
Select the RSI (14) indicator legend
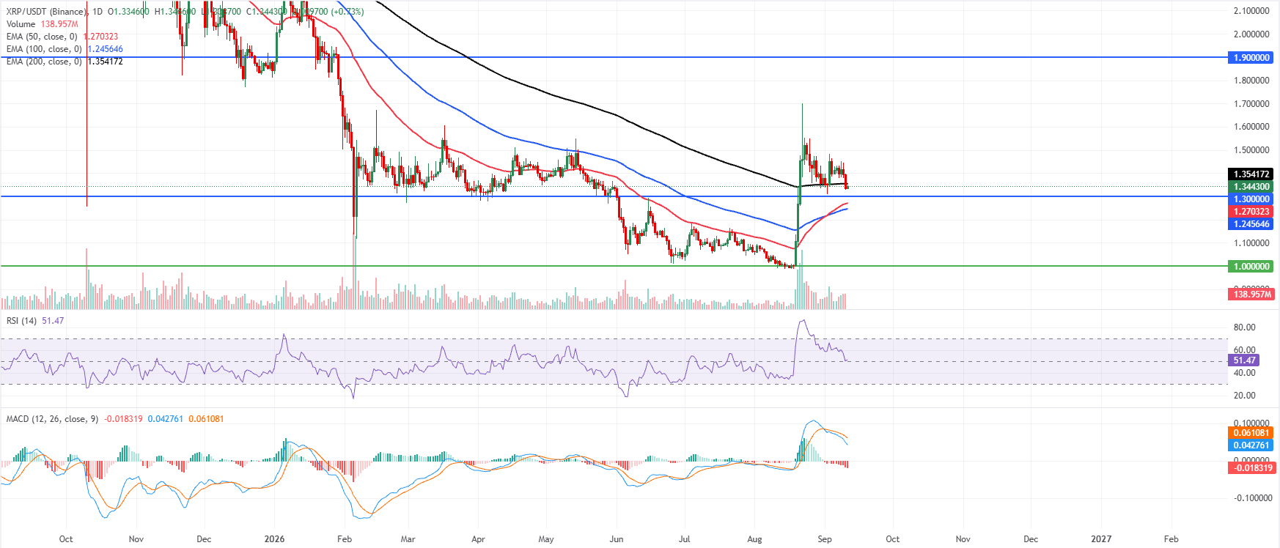point(21,321)
